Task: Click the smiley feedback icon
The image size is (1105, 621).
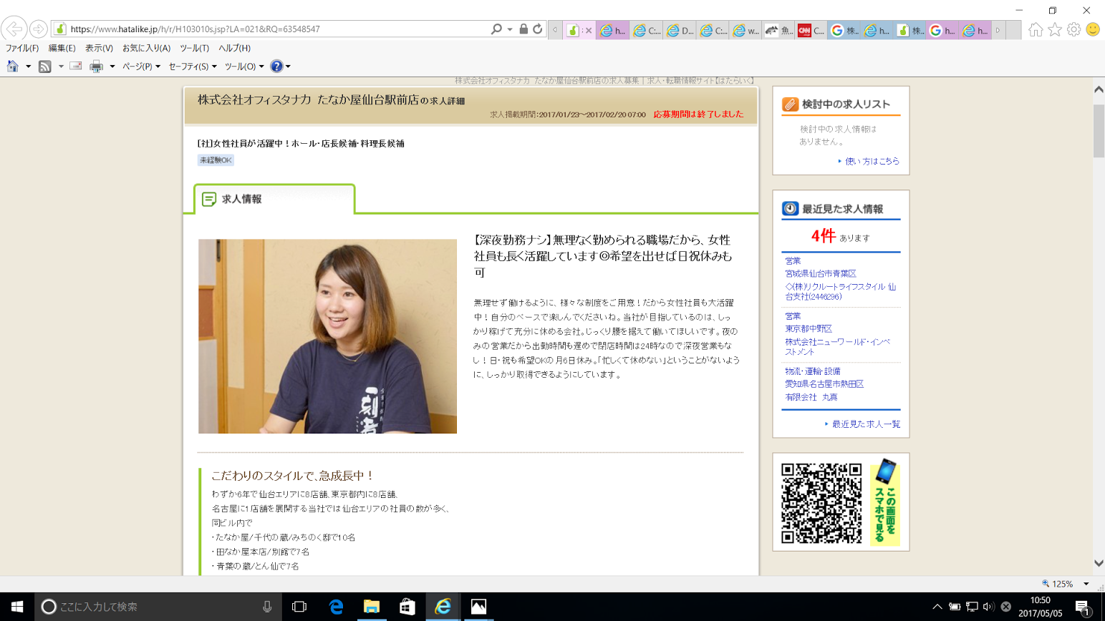Action: [1093, 29]
